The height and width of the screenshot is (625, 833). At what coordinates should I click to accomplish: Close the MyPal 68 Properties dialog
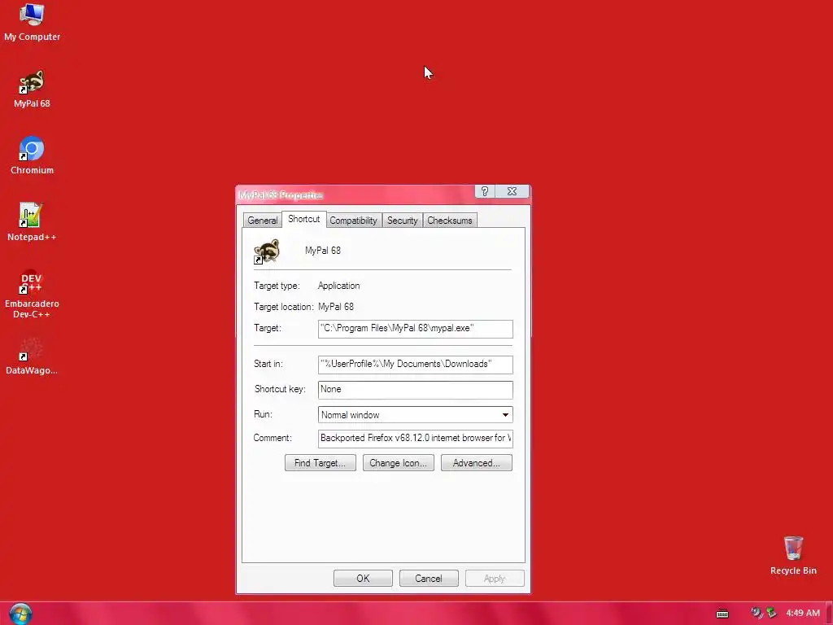click(512, 191)
